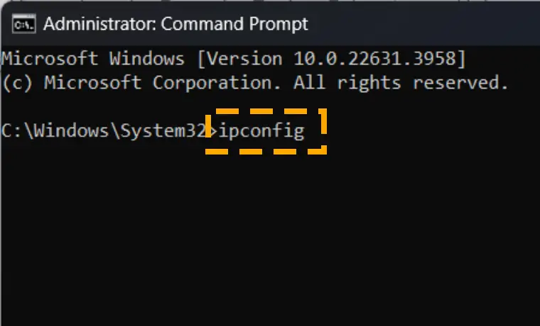This screenshot has width=540, height=326.
Task: Click the > prompt character before ipconfig
Action: click(212, 131)
